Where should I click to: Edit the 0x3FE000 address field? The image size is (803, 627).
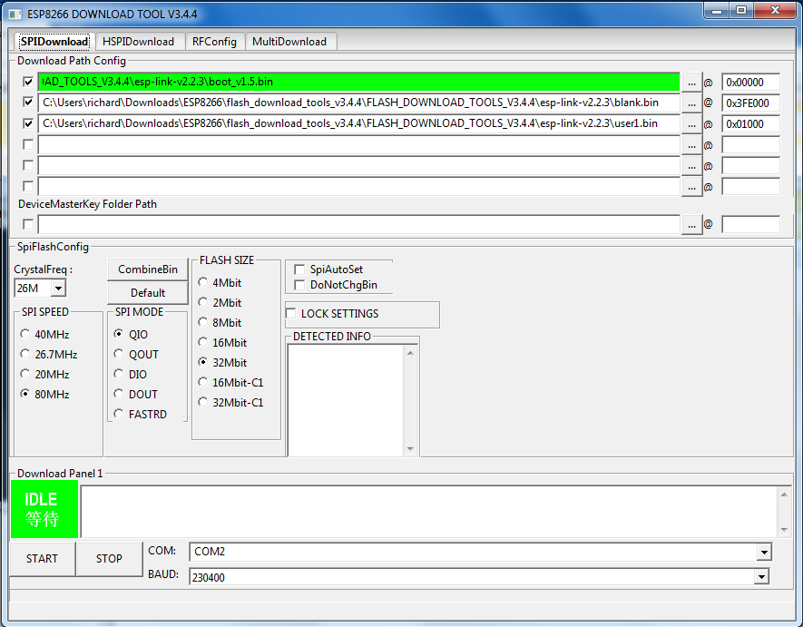tap(750, 103)
